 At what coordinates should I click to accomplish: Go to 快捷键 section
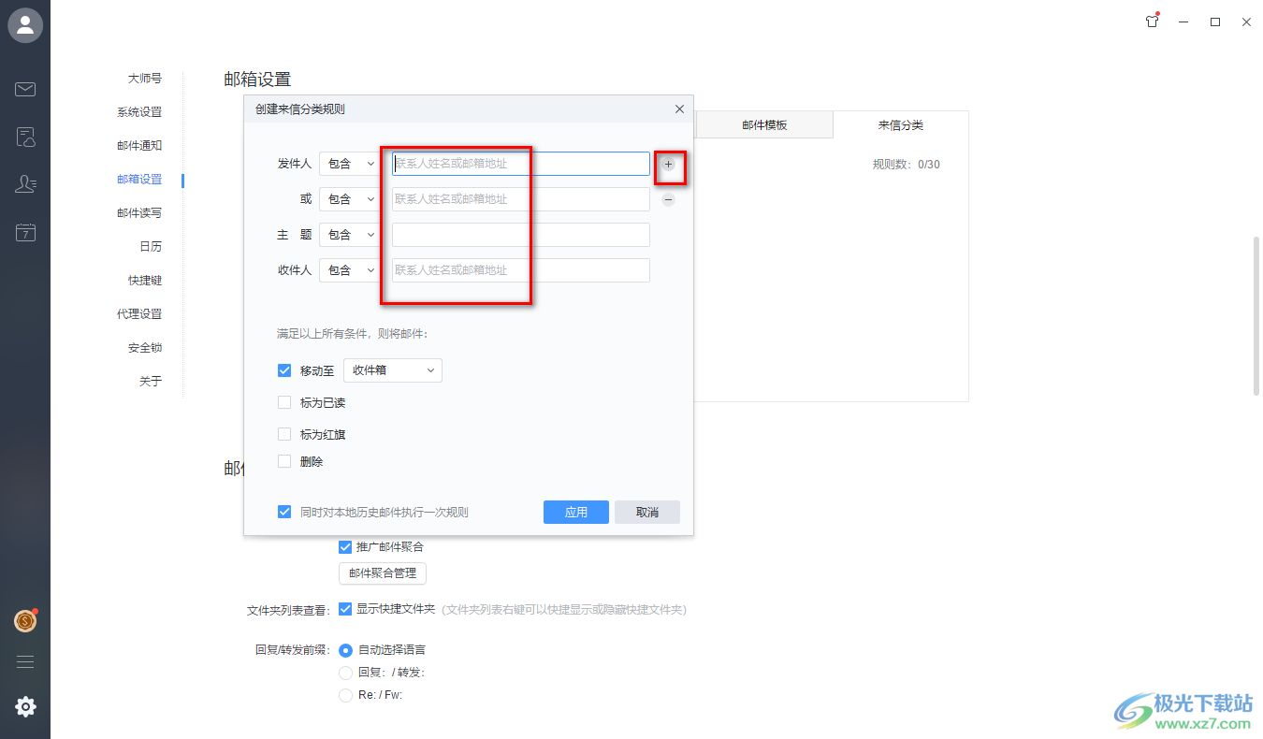tap(145, 281)
